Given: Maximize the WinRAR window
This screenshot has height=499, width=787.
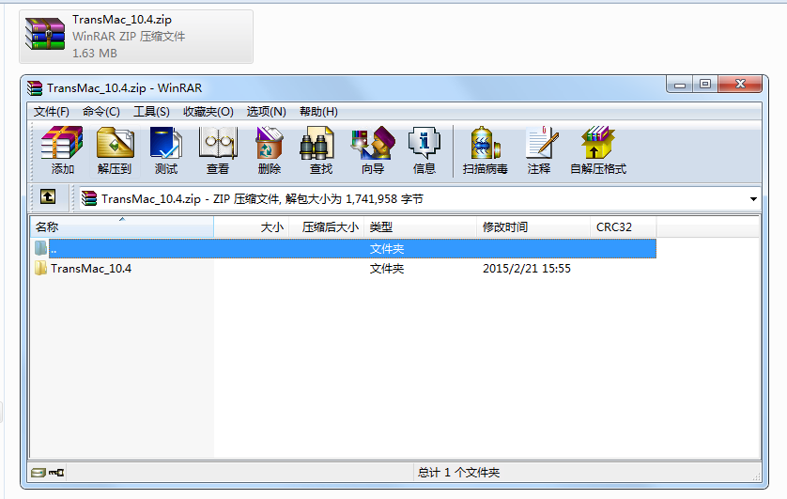Looking at the screenshot, I should (x=705, y=85).
